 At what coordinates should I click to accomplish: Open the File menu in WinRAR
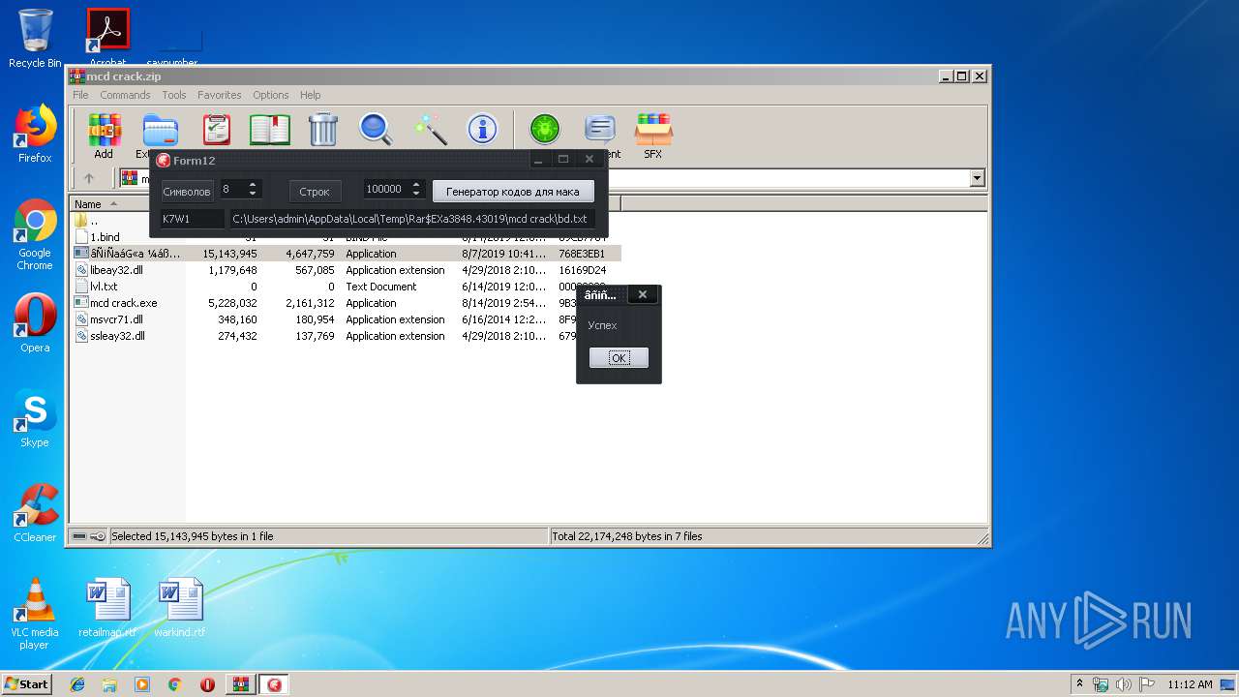80,95
